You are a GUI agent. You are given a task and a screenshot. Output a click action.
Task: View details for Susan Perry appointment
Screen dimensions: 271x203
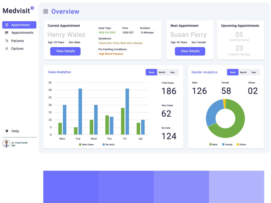click(x=190, y=51)
